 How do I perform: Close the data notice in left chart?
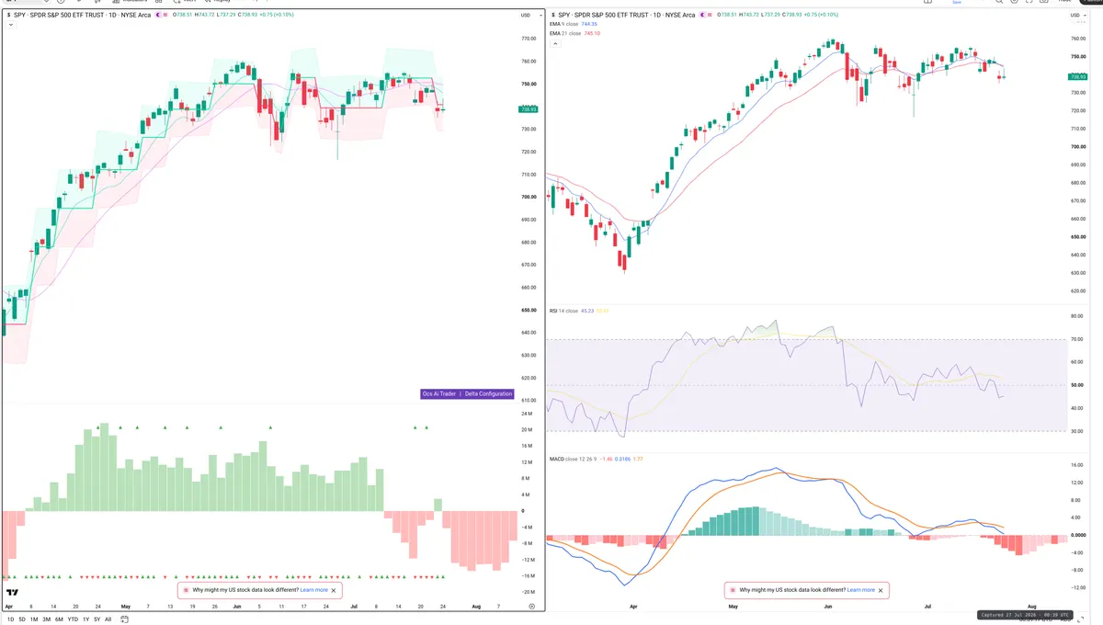(x=334, y=590)
